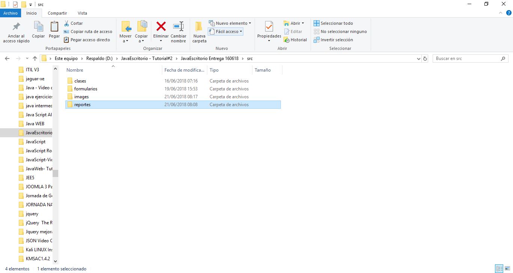Go up one level with up arrow
Viewport: 513px width, 273px height.
pos(35,58)
